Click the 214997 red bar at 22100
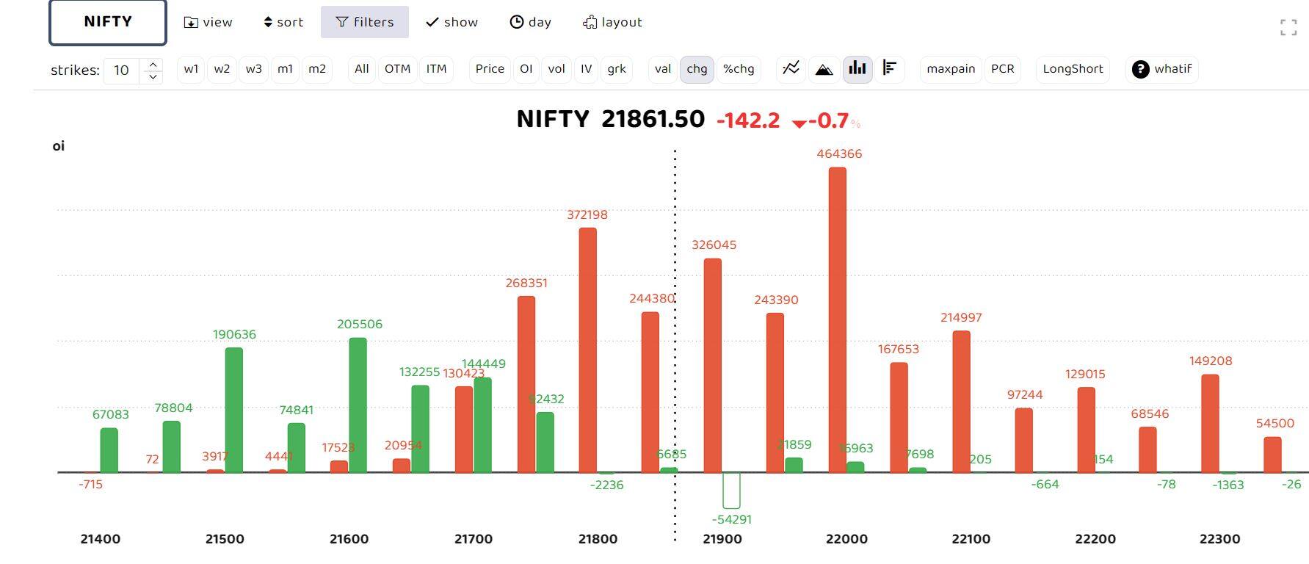The width and height of the screenshot is (1309, 564). [962, 402]
